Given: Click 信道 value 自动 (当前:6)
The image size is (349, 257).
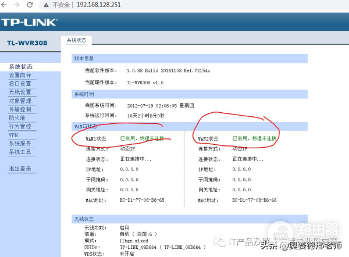Looking at the screenshot, I should (x=138, y=234).
